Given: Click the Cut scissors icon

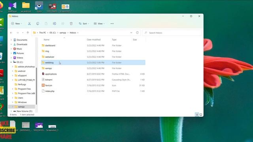Looking at the screenshot, I should (29, 24).
